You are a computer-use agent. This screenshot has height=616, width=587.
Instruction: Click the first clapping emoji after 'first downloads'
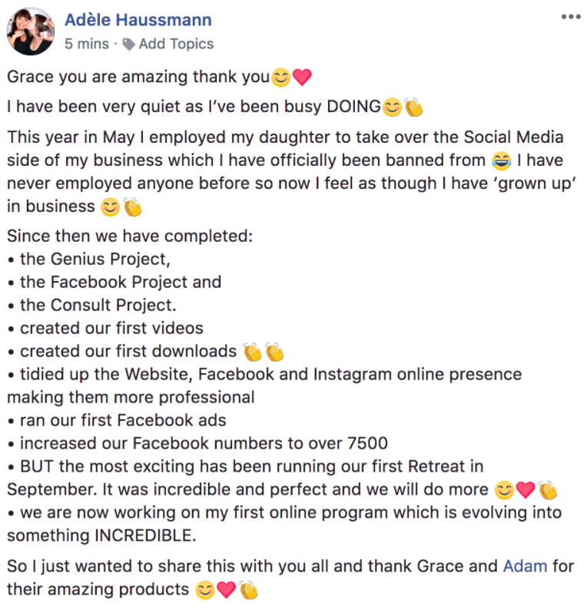[252, 352]
